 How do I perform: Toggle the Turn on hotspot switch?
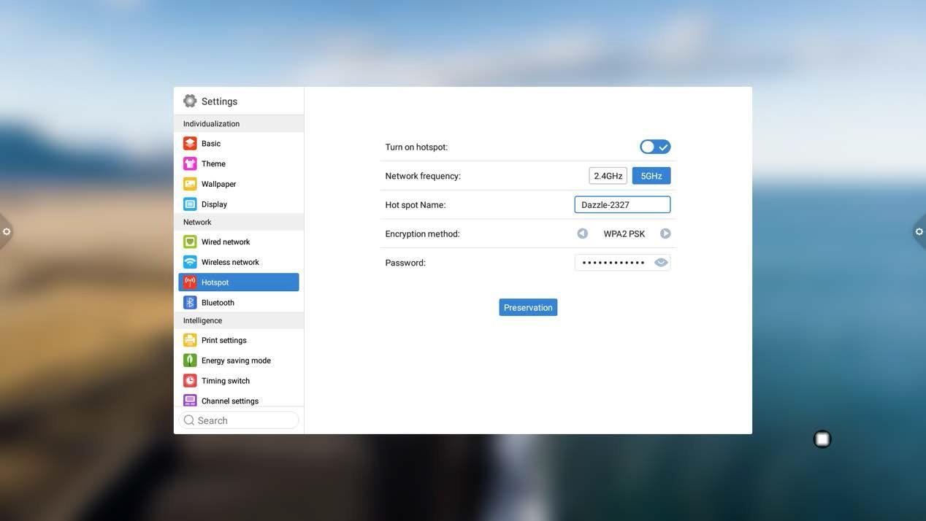[655, 147]
